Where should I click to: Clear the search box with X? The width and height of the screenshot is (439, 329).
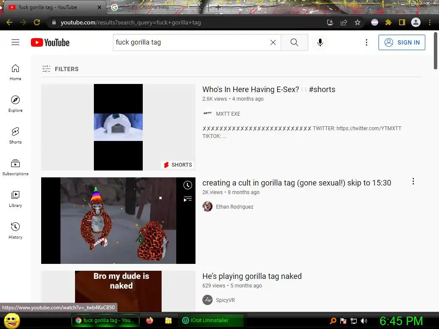pyautogui.click(x=273, y=42)
